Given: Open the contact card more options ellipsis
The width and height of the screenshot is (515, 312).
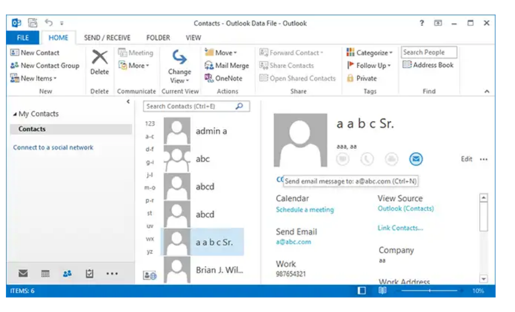Looking at the screenshot, I should pos(483,159).
